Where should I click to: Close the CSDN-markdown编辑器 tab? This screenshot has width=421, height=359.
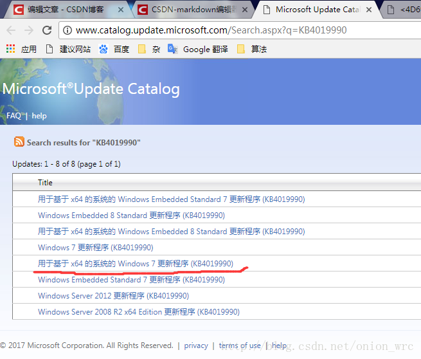(x=245, y=10)
